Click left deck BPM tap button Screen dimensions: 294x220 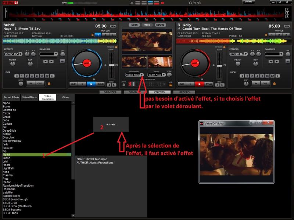click(113, 26)
